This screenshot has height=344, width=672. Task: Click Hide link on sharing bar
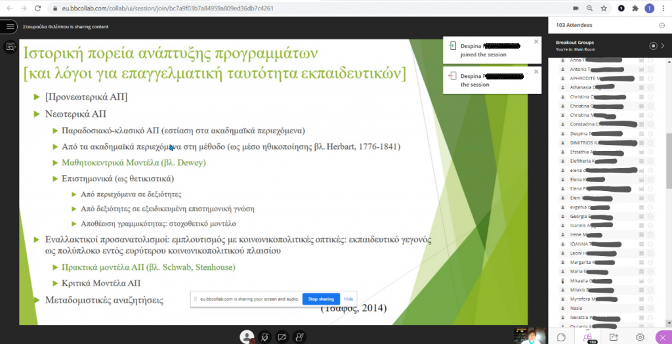(348, 299)
